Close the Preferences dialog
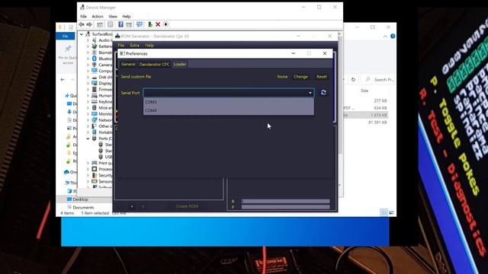 [325, 53]
